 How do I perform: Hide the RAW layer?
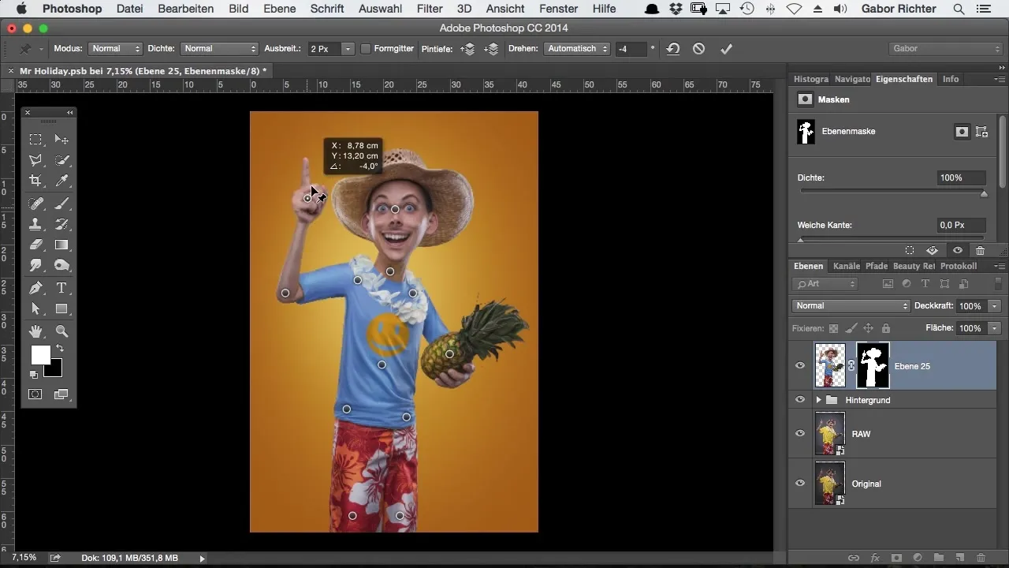click(x=800, y=434)
